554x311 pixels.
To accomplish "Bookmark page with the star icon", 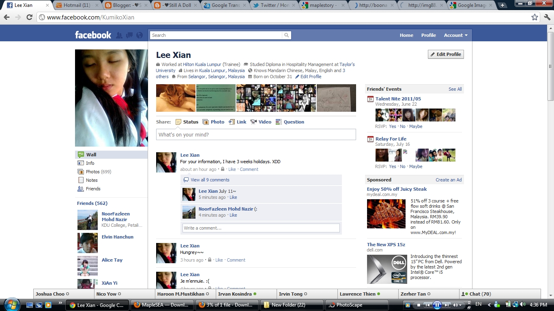I will tap(535, 17).
